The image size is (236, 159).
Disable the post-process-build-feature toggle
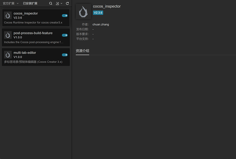pyautogui.click(x=65, y=35)
